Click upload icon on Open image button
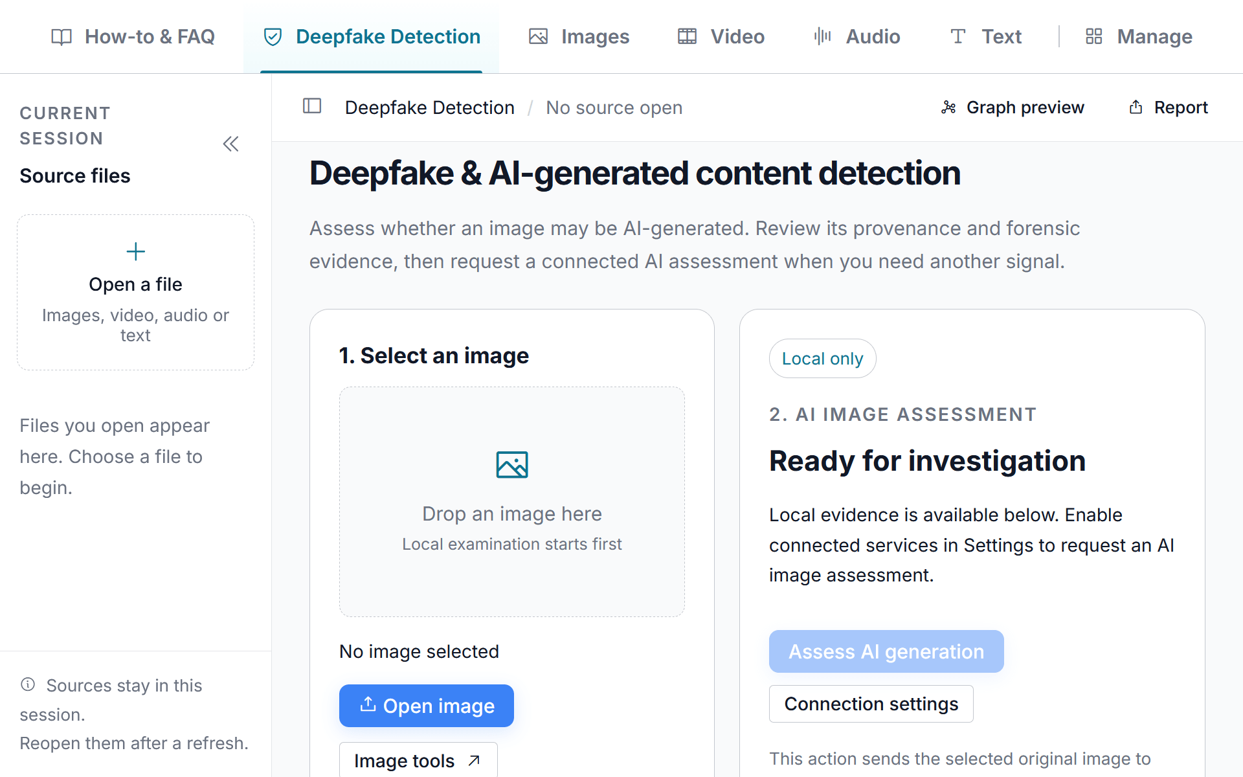 368,704
